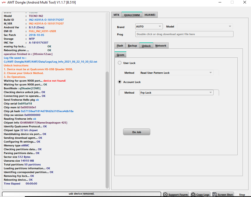The width and height of the screenshot is (251, 197).
Task: Open the Brand AUTO dropdown
Action: 149,26
